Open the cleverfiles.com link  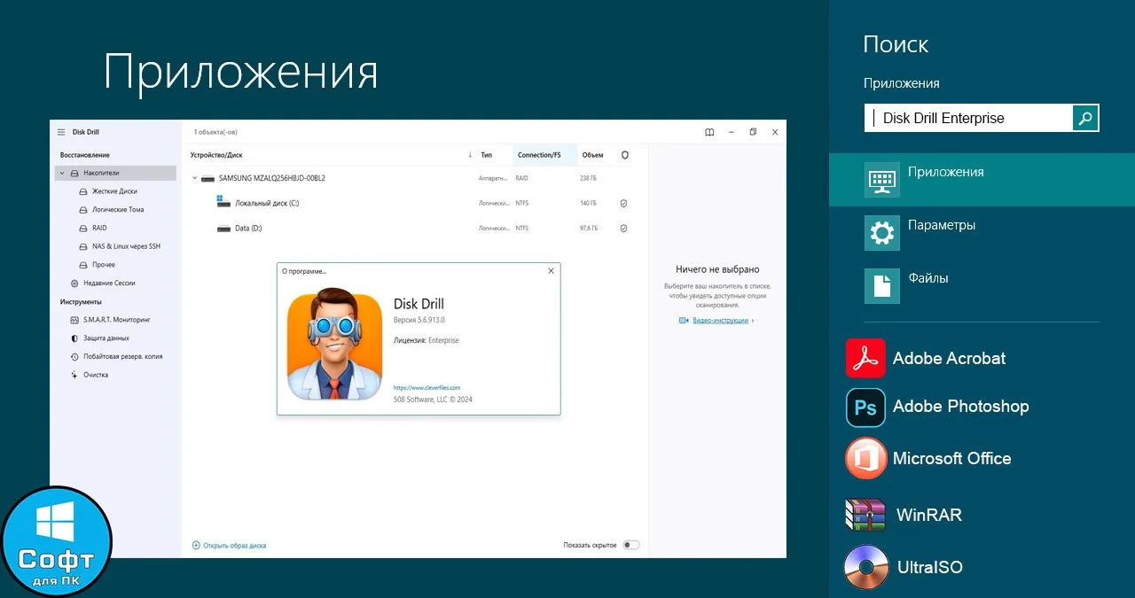click(x=427, y=387)
